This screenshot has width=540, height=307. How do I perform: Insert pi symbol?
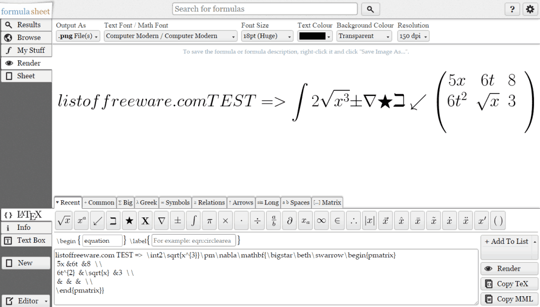[210, 221]
